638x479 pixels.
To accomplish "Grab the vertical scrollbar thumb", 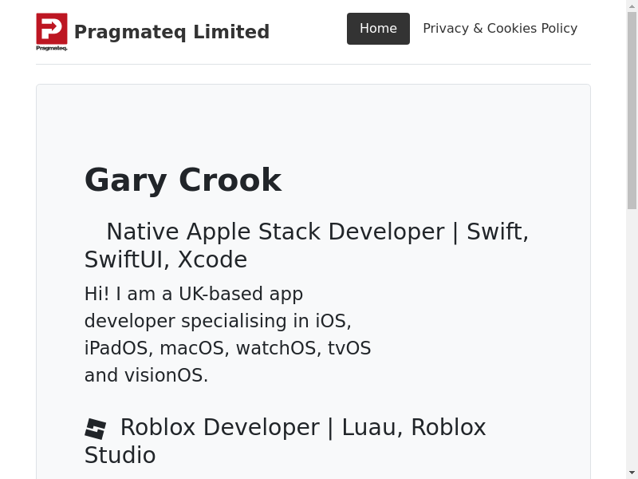I will click(632, 112).
